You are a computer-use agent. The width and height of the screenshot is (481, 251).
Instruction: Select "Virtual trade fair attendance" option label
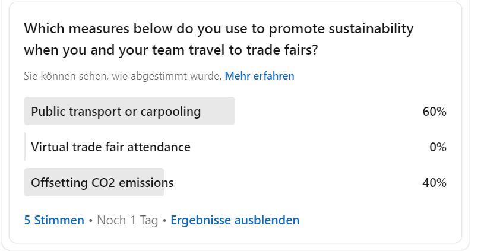coord(110,147)
